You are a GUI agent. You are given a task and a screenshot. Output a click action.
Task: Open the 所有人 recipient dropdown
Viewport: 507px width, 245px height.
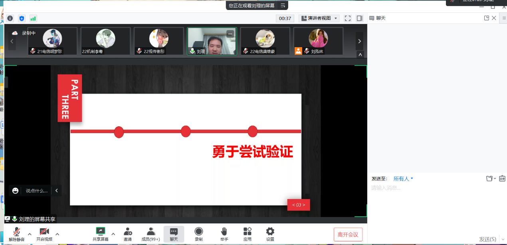[x=403, y=179]
